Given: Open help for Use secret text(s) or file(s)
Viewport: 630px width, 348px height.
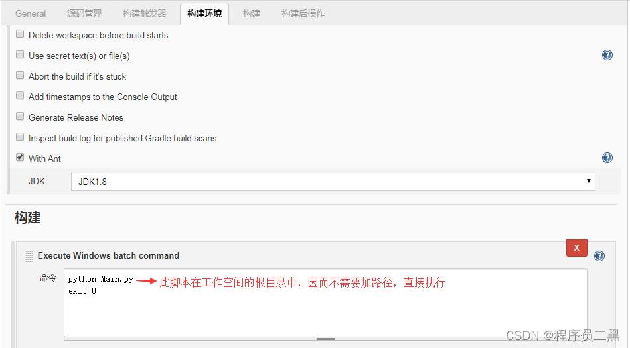Looking at the screenshot, I should (607, 55).
